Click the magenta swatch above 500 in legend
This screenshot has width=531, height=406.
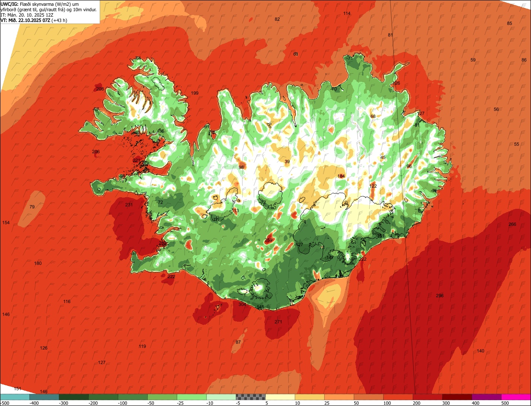point(516,397)
